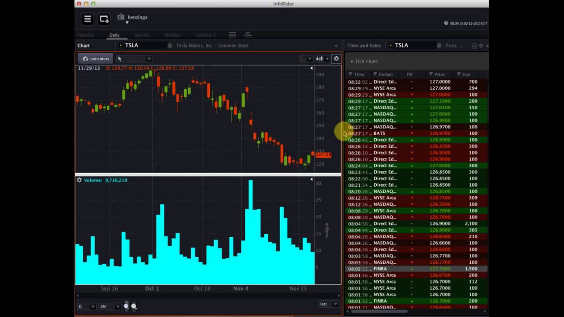Viewport: 564px width, 317px height.
Task: Click the TSLA field in Time and Sales
Action: coord(414,45)
